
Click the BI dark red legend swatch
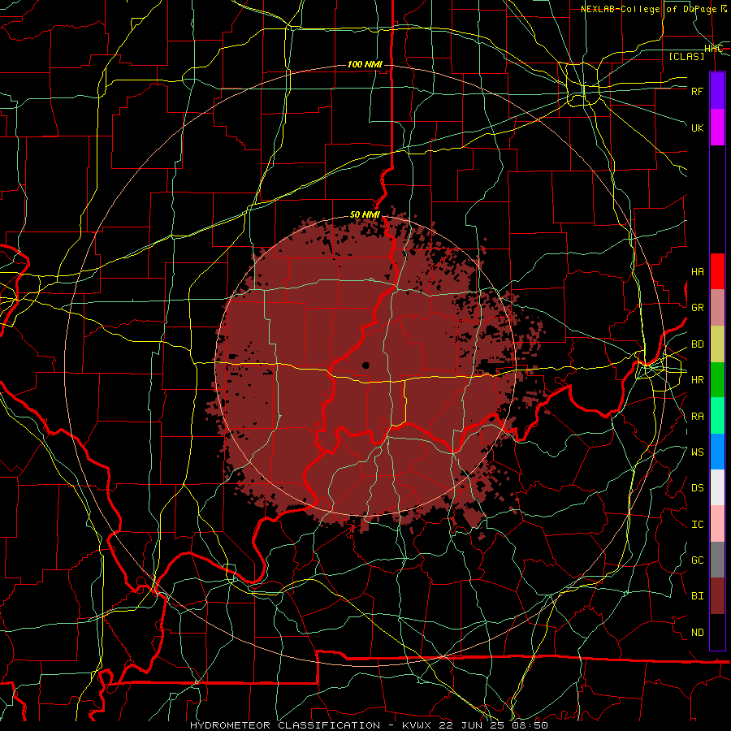click(x=717, y=596)
